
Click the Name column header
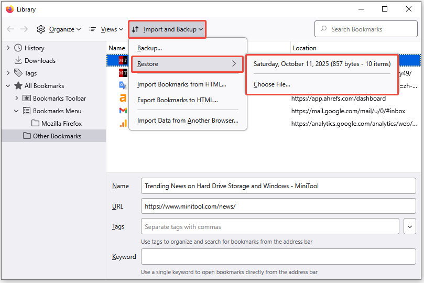click(117, 48)
